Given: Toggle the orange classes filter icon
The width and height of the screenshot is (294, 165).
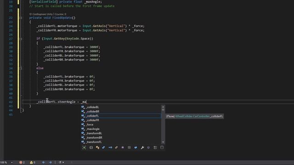Looking at the screenshot, I should [97, 148].
